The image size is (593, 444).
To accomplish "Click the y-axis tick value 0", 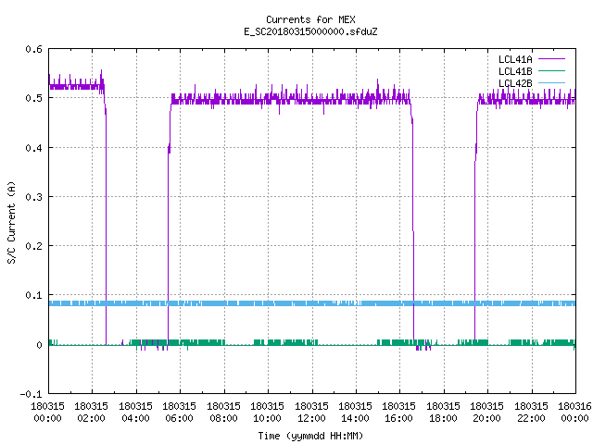I will pos(39,345).
